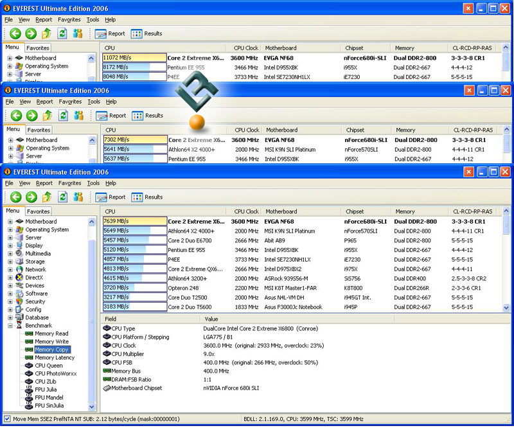Expand Config node in bottom window tree
The width and height of the screenshot is (514, 428).
[10, 310]
